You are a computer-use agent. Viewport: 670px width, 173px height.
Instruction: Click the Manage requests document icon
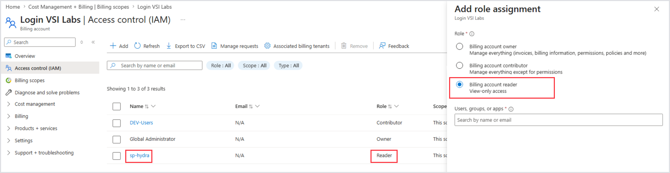[214, 46]
